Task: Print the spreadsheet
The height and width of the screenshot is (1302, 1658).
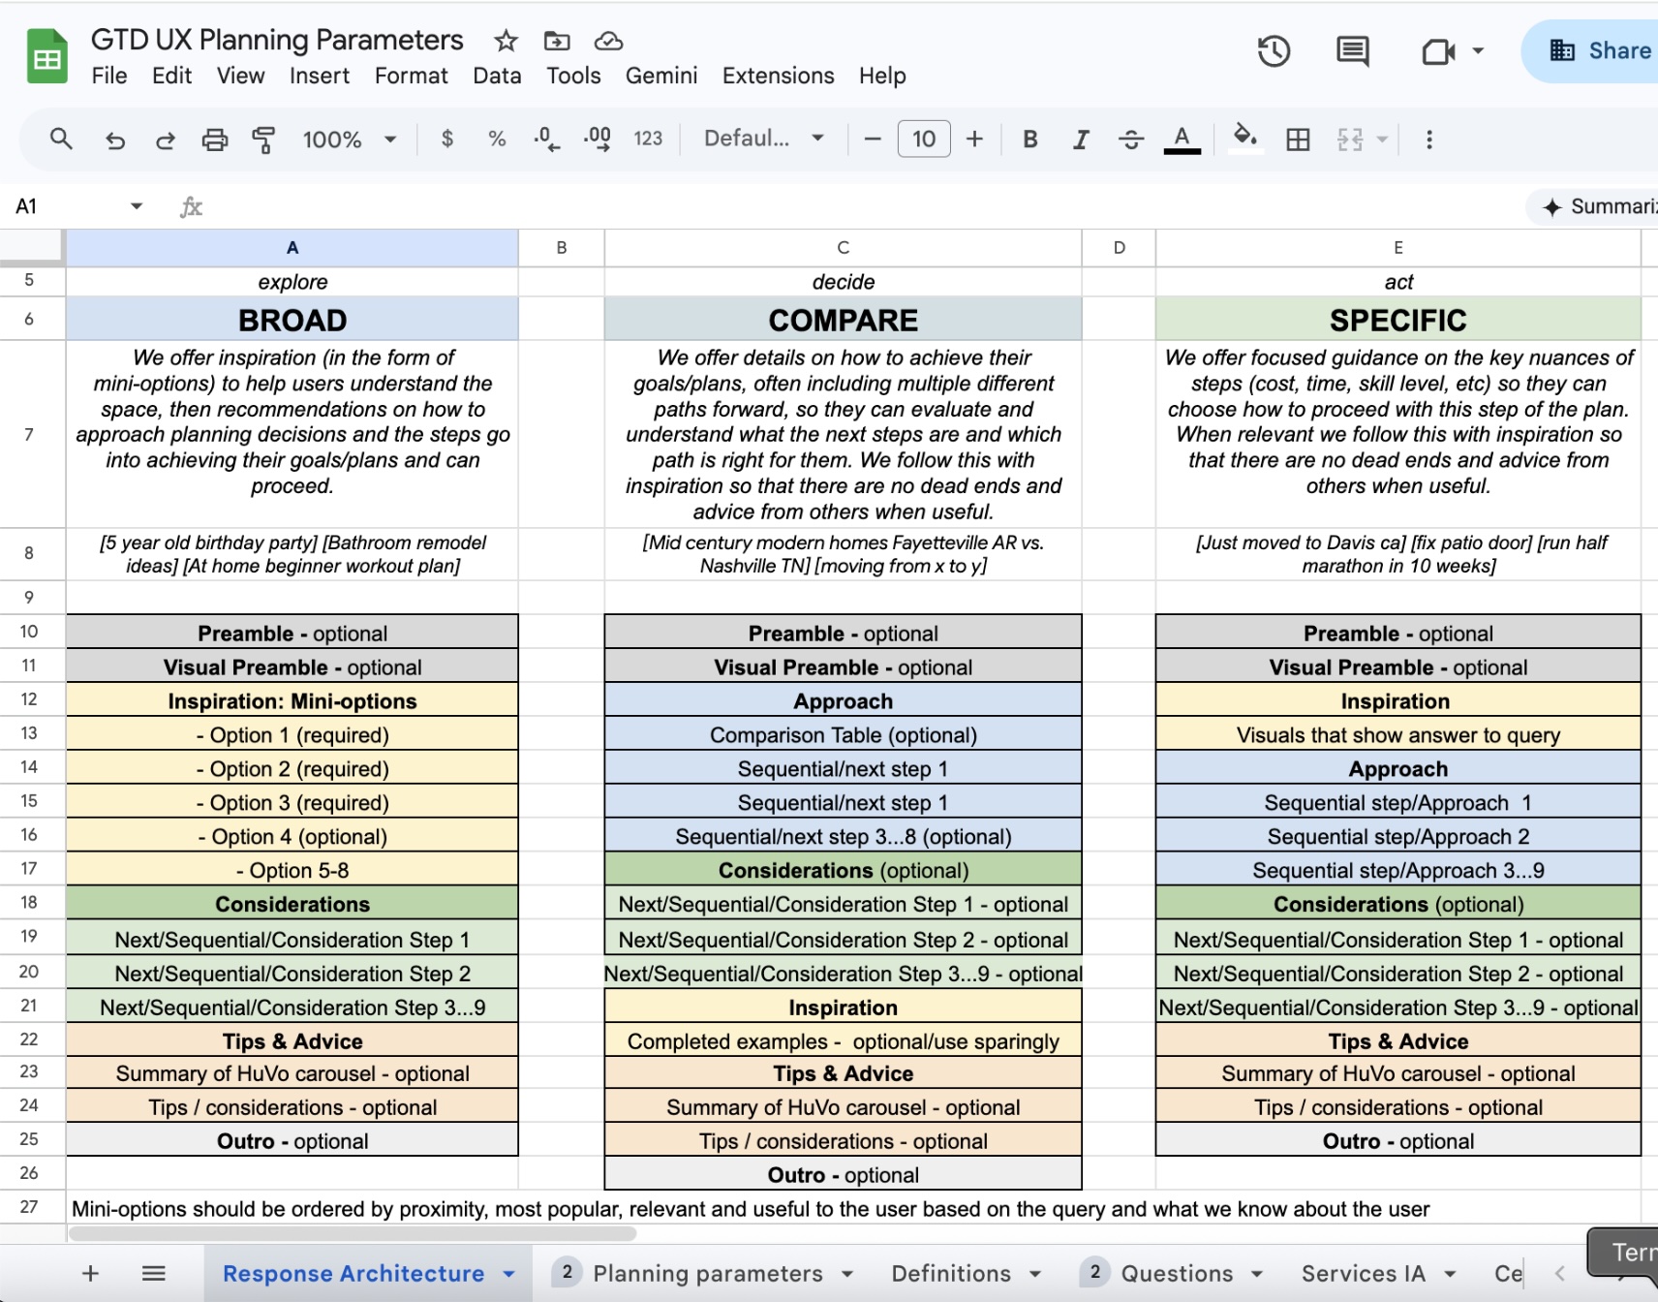Action: click(x=214, y=139)
